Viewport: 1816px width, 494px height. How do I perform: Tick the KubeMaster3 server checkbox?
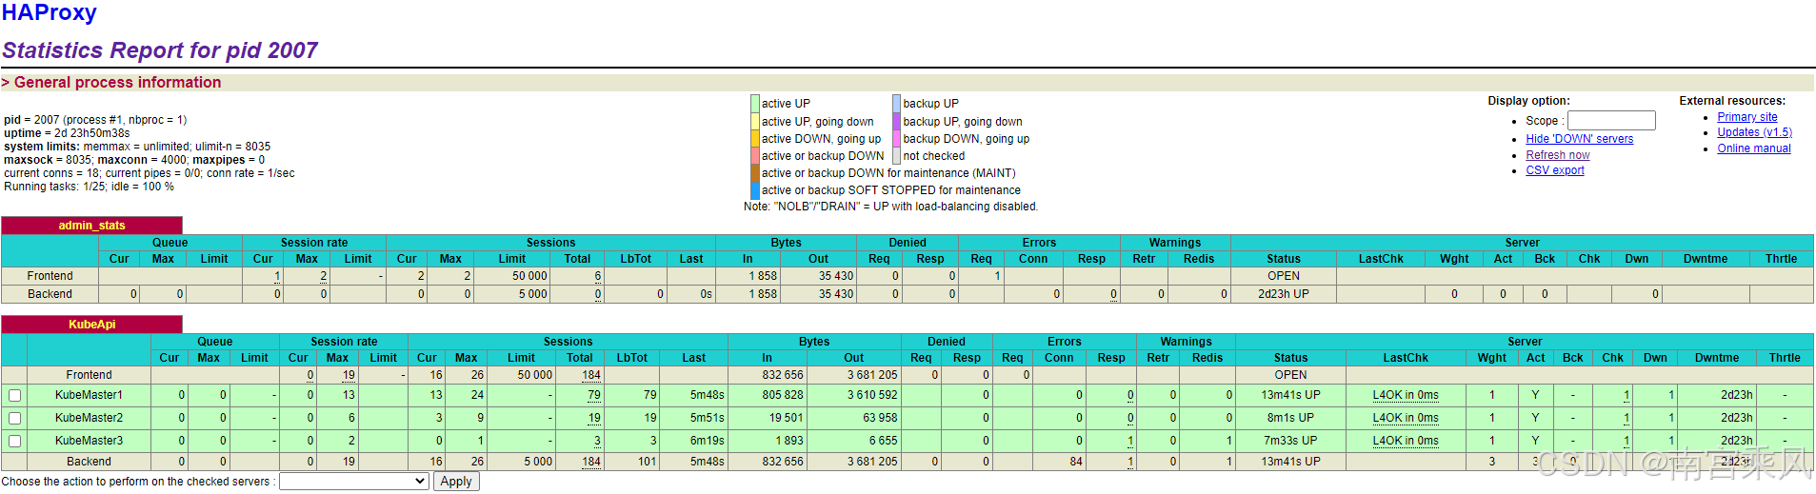click(x=14, y=442)
